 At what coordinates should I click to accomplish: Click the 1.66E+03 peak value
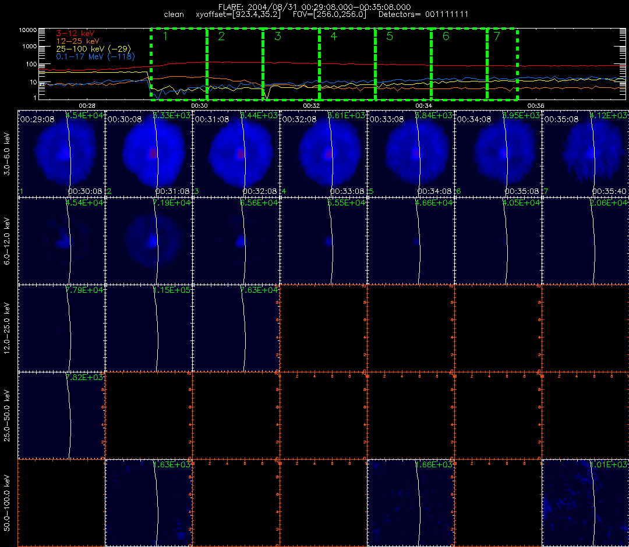(434, 465)
